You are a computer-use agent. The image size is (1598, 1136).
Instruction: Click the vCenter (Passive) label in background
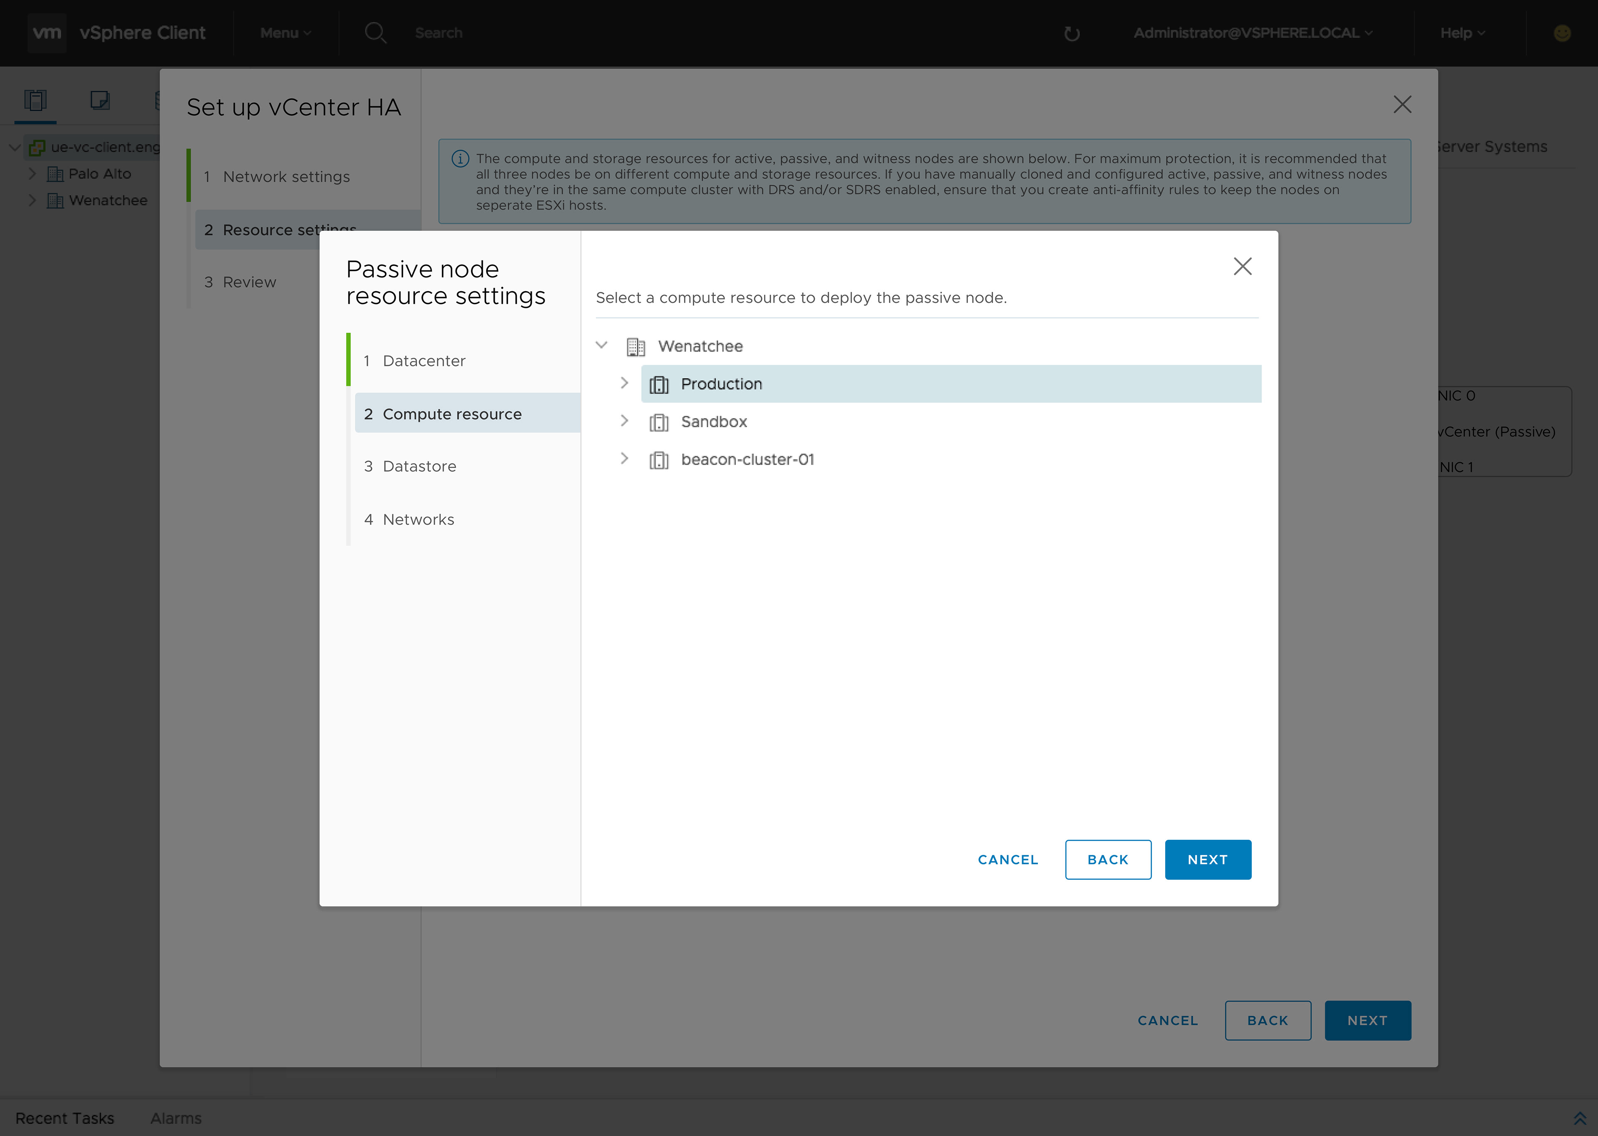1496,432
